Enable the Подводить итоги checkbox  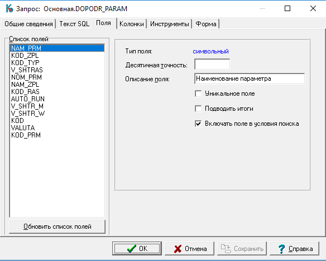coord(198,109)
